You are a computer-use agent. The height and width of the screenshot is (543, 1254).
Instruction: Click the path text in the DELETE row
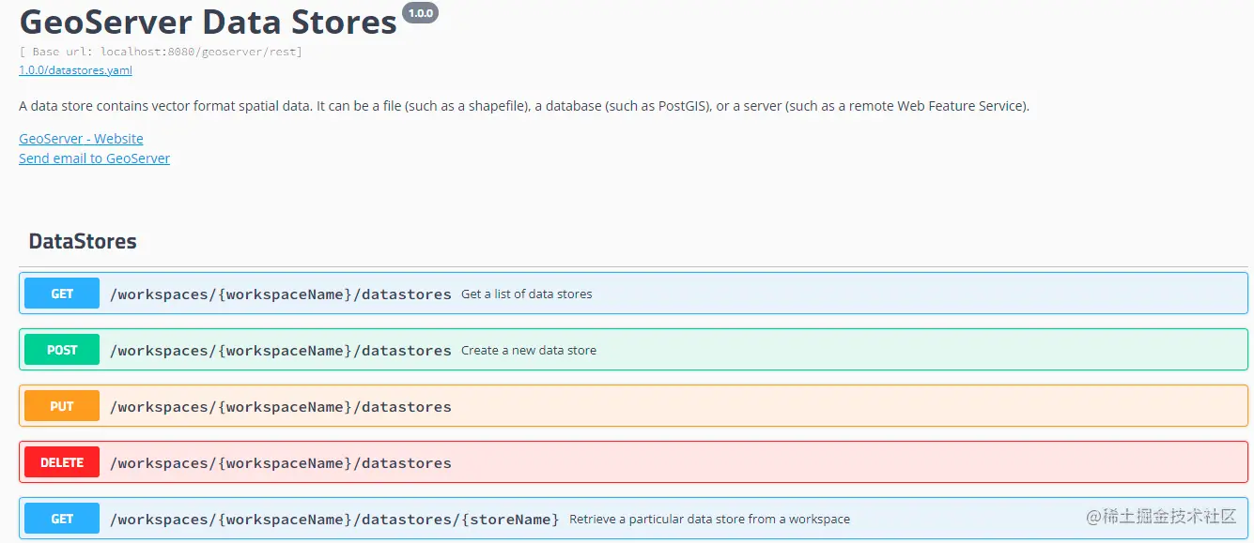[x=281, y=463]
